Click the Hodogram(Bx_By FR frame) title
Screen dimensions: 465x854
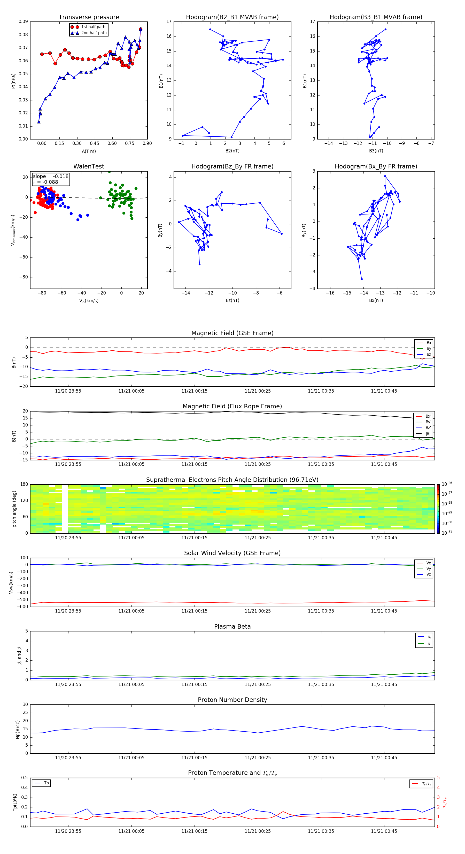pos(376,166)
